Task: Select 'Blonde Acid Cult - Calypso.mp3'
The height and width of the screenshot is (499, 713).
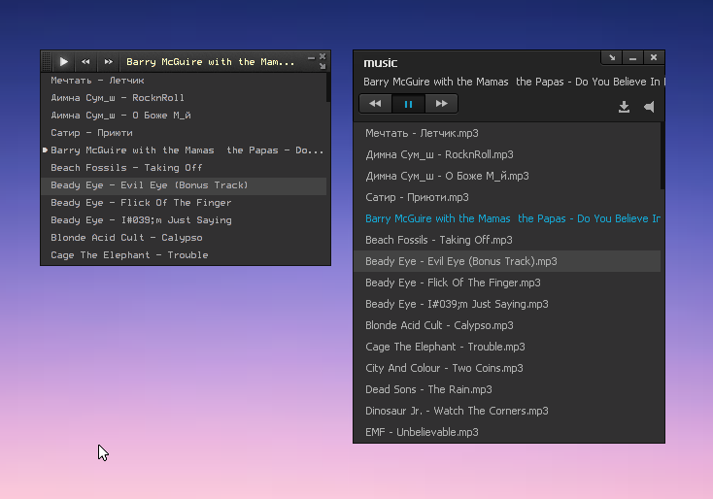Action: pyautogui.click(x=507, y=325)
